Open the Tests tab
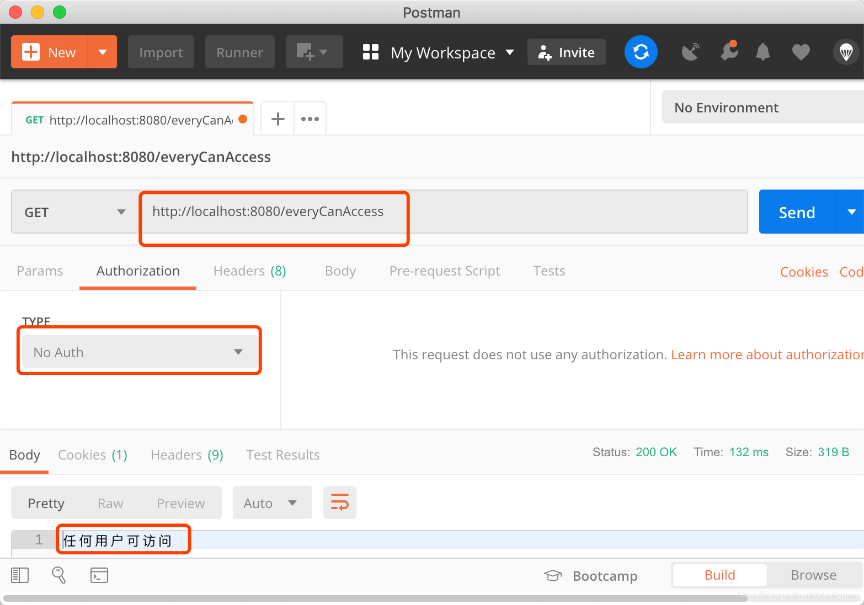 (549, 271)
